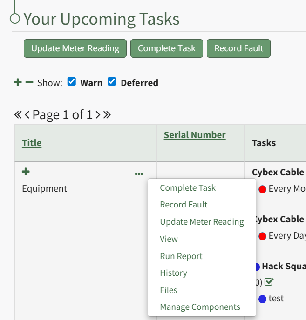This screenshot has height=320, width=306.
Task: Collapse all rows with minus icon beside Show
Action: 29,83
